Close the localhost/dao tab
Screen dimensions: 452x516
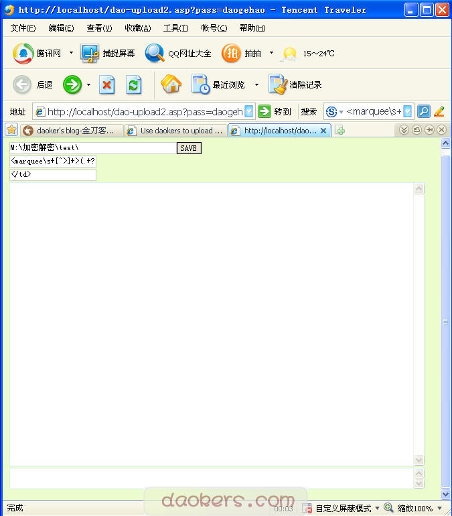click(x=323, y=131)
